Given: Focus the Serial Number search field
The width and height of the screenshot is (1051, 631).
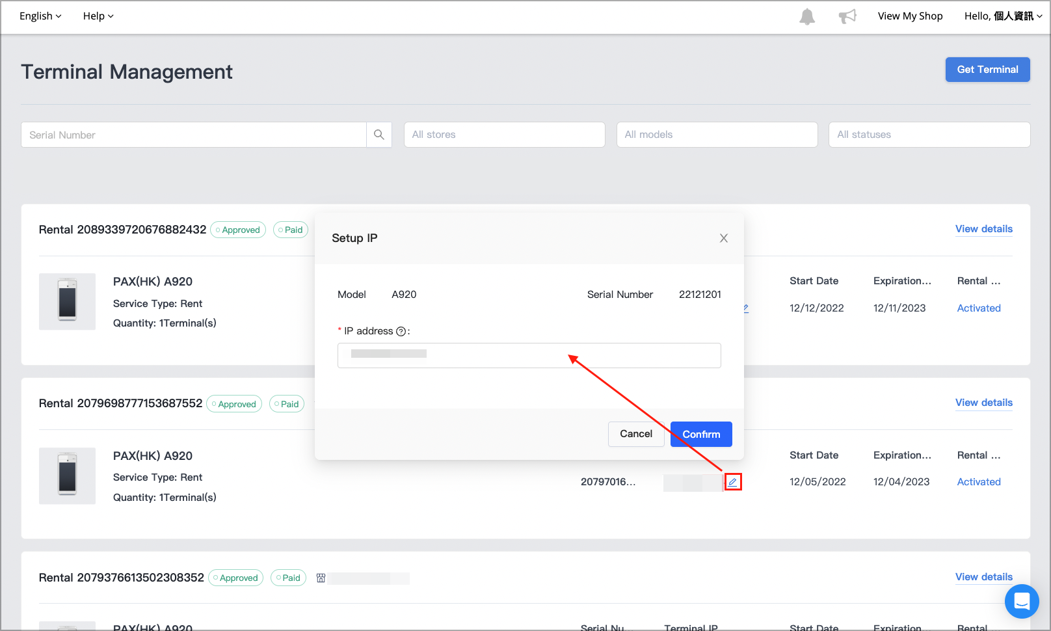Looking at the screenshot, I should click(x=194, y=135).
